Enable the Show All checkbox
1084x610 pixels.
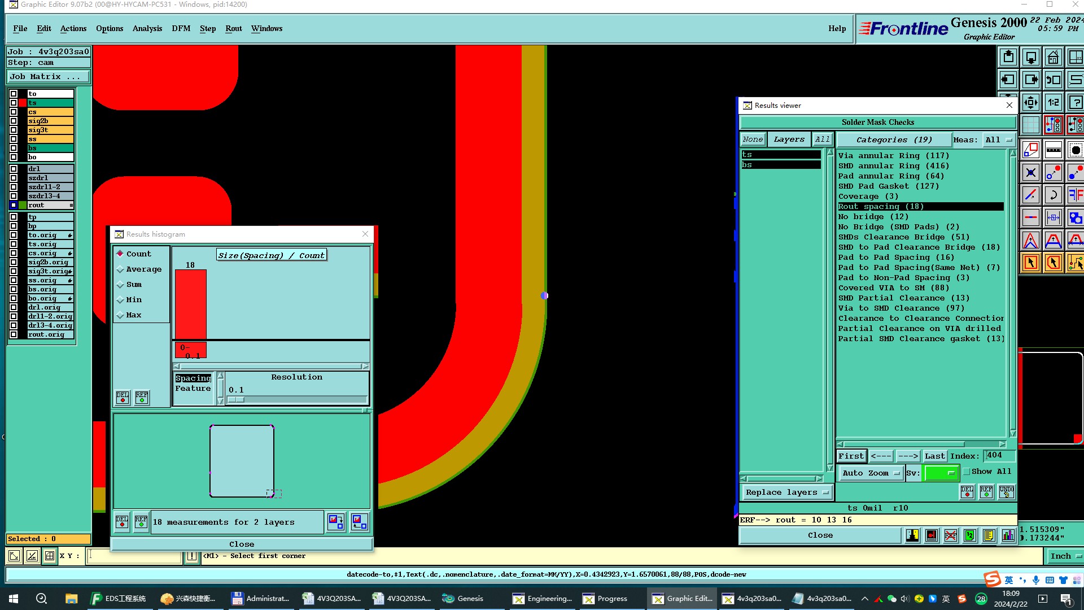coord(967,472)
